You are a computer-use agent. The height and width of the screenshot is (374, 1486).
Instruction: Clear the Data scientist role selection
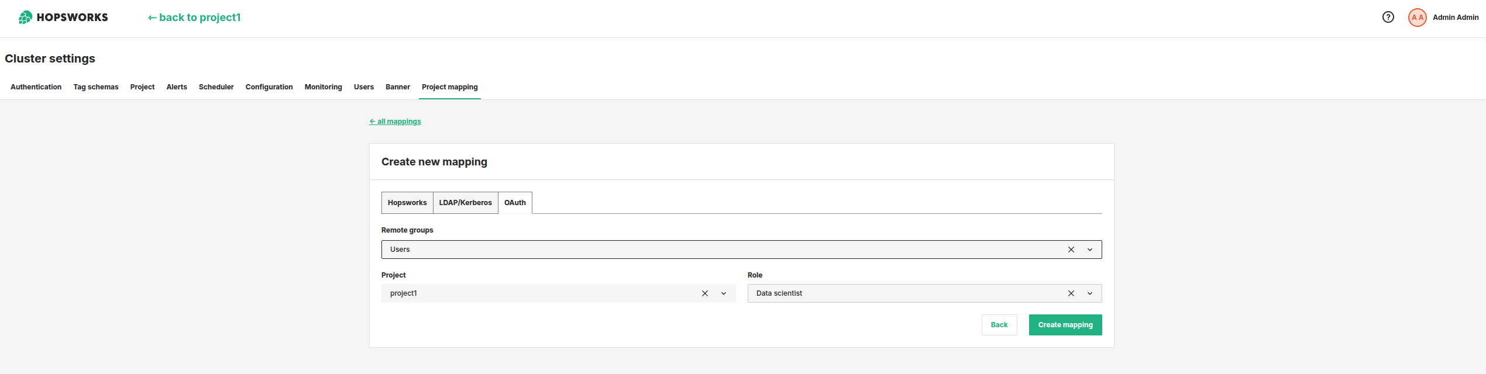point(1071,293)
